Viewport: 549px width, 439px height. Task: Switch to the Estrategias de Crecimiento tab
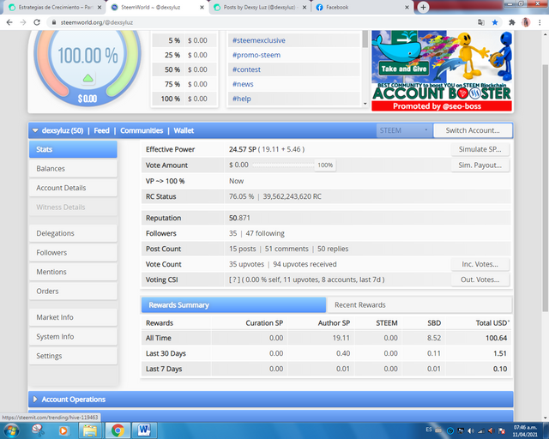click(x=54, y=8)
